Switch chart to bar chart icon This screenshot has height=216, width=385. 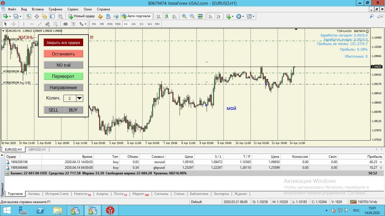coord(158,16)
